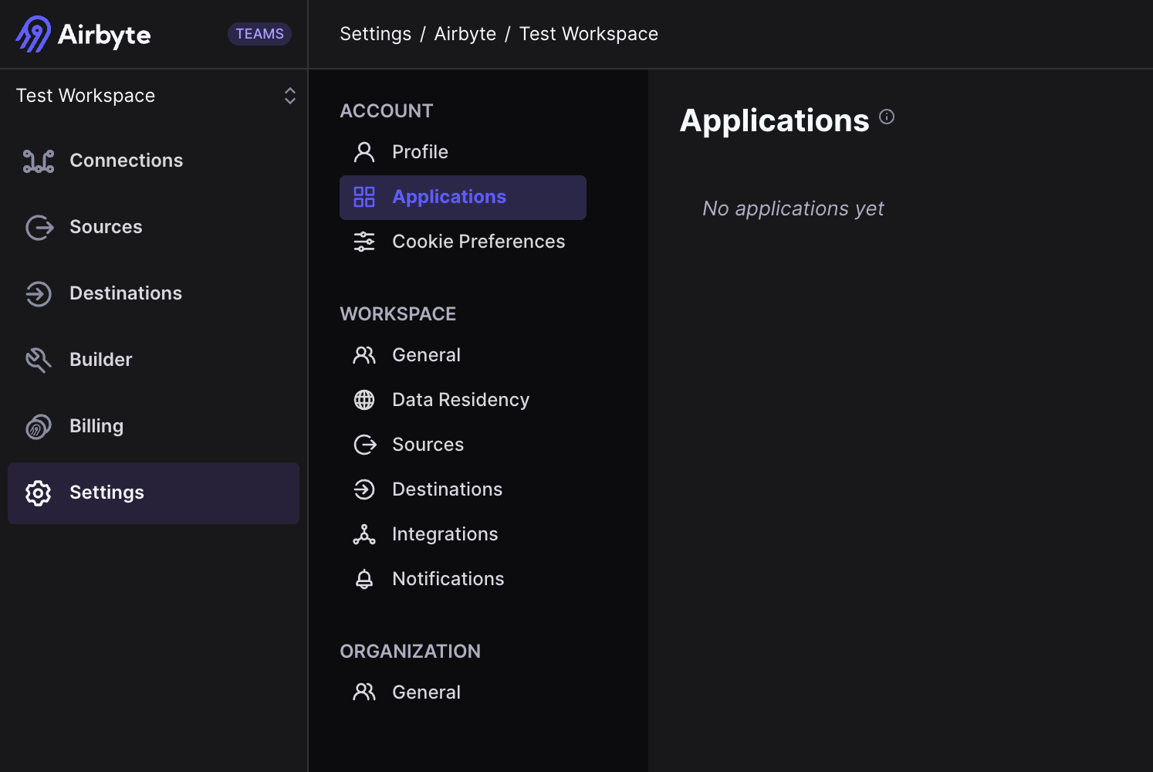Screen dimensions: 1153x772
Task: Click the Data Residency globe icon
Action: (363, 399)
